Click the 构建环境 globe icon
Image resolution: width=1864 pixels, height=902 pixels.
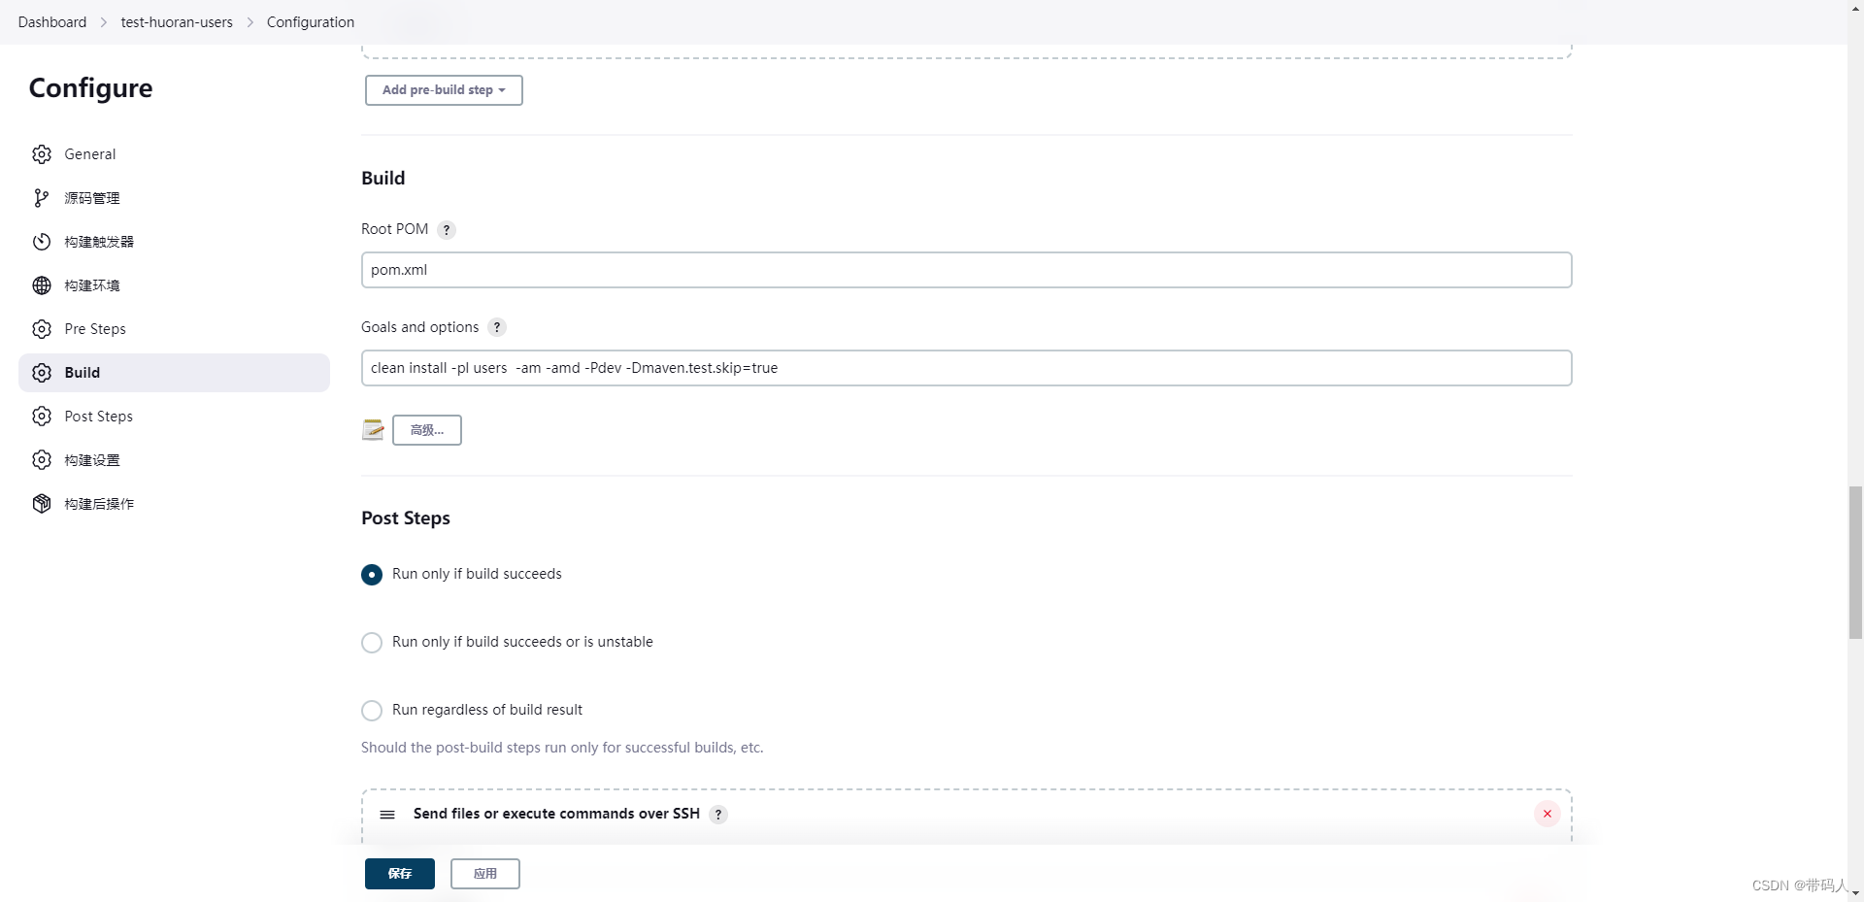tap(42, 285)
